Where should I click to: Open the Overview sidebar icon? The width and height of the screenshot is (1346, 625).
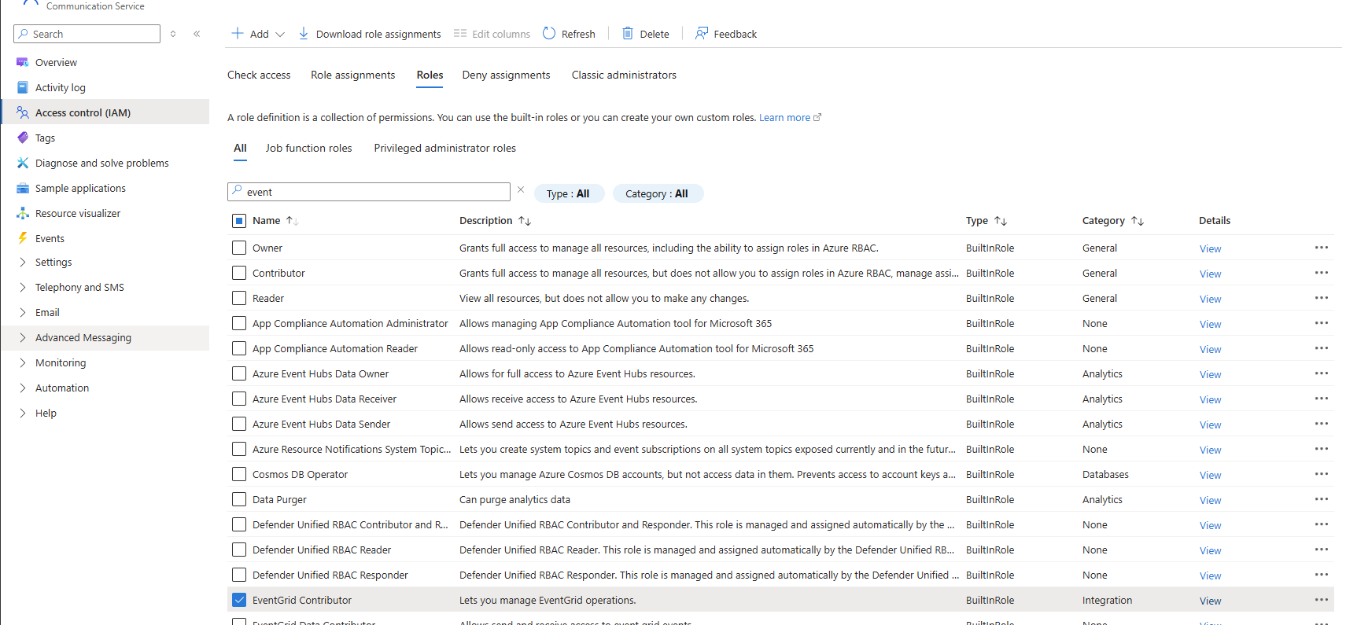pos(23,62)
